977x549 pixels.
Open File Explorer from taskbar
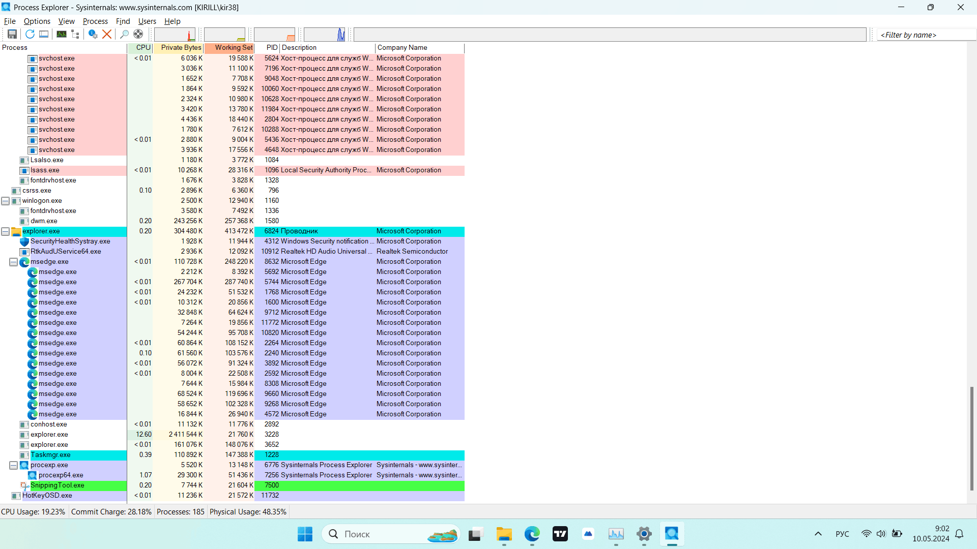pyautogui.click(x=504, y=534)
